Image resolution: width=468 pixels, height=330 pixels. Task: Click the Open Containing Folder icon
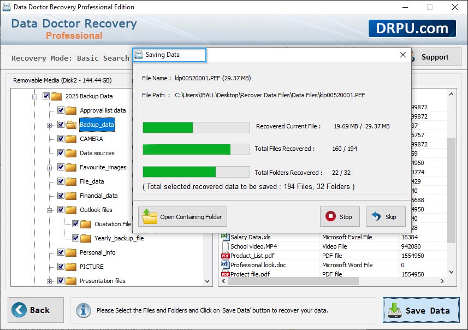[x=150, y=216]
